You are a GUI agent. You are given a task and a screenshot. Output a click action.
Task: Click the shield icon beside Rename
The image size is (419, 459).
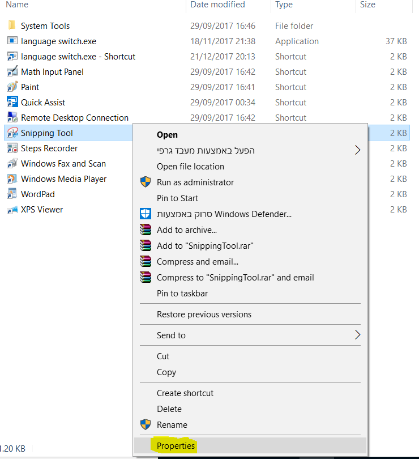pos(146,424)
